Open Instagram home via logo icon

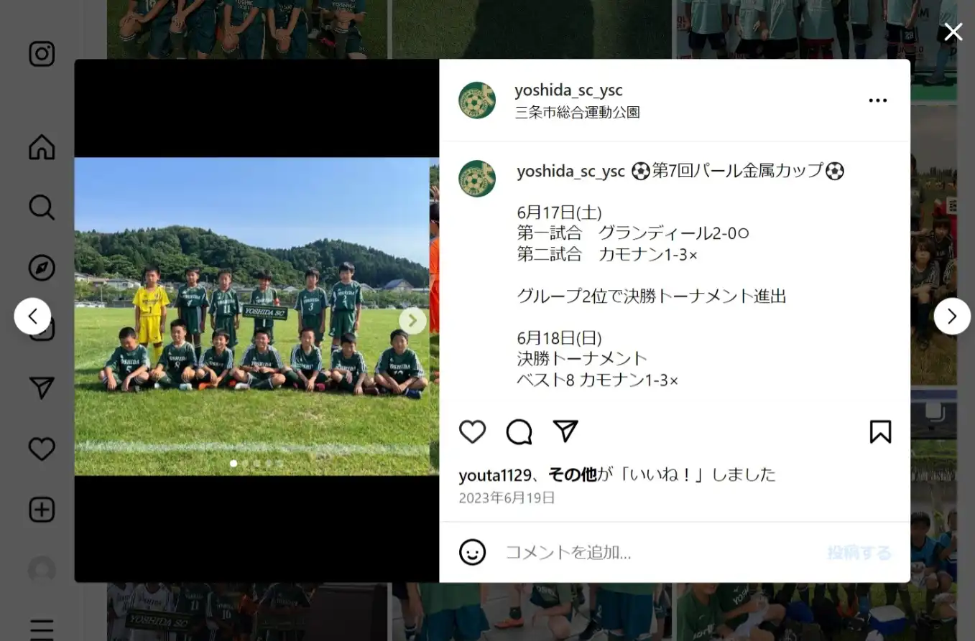pos(42,55)
